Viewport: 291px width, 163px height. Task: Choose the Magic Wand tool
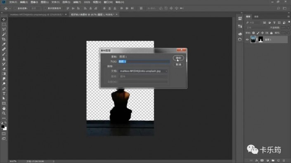click(x=4, y=34)
